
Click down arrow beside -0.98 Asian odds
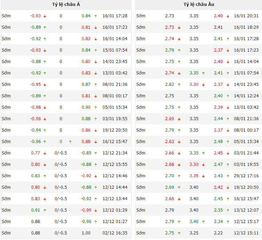(x=45, y=107)
